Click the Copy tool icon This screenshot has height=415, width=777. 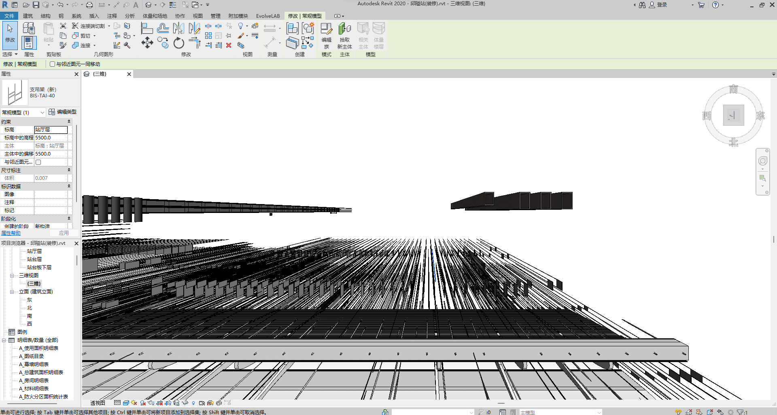tap(163, 43)
